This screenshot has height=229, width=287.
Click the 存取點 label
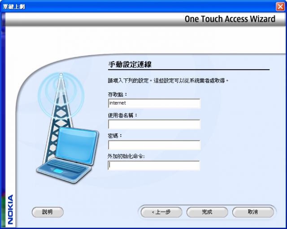click(x=117, y=95)
